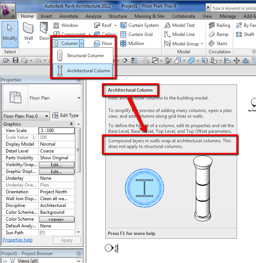The height and width of the screenshot is (263, 256).
Task: Click the Parts Visibility value Show Original
Action: tap(56, 158)
